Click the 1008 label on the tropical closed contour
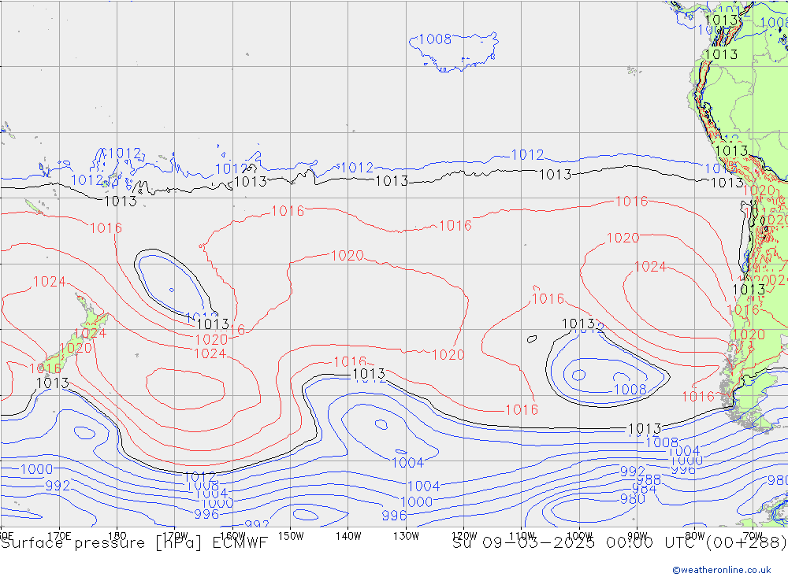 (x=435, y=39)
